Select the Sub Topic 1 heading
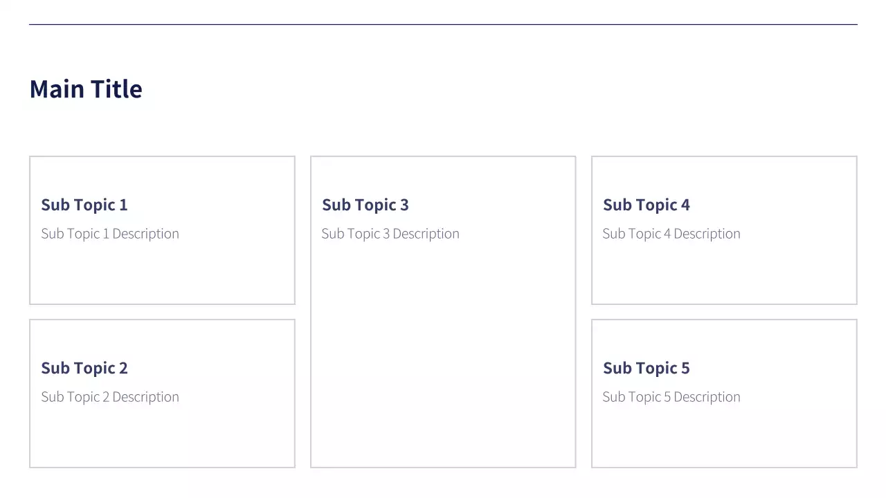 (84, 205)
